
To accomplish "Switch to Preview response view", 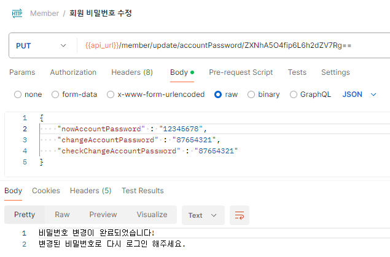I will (x=103, y=215).
